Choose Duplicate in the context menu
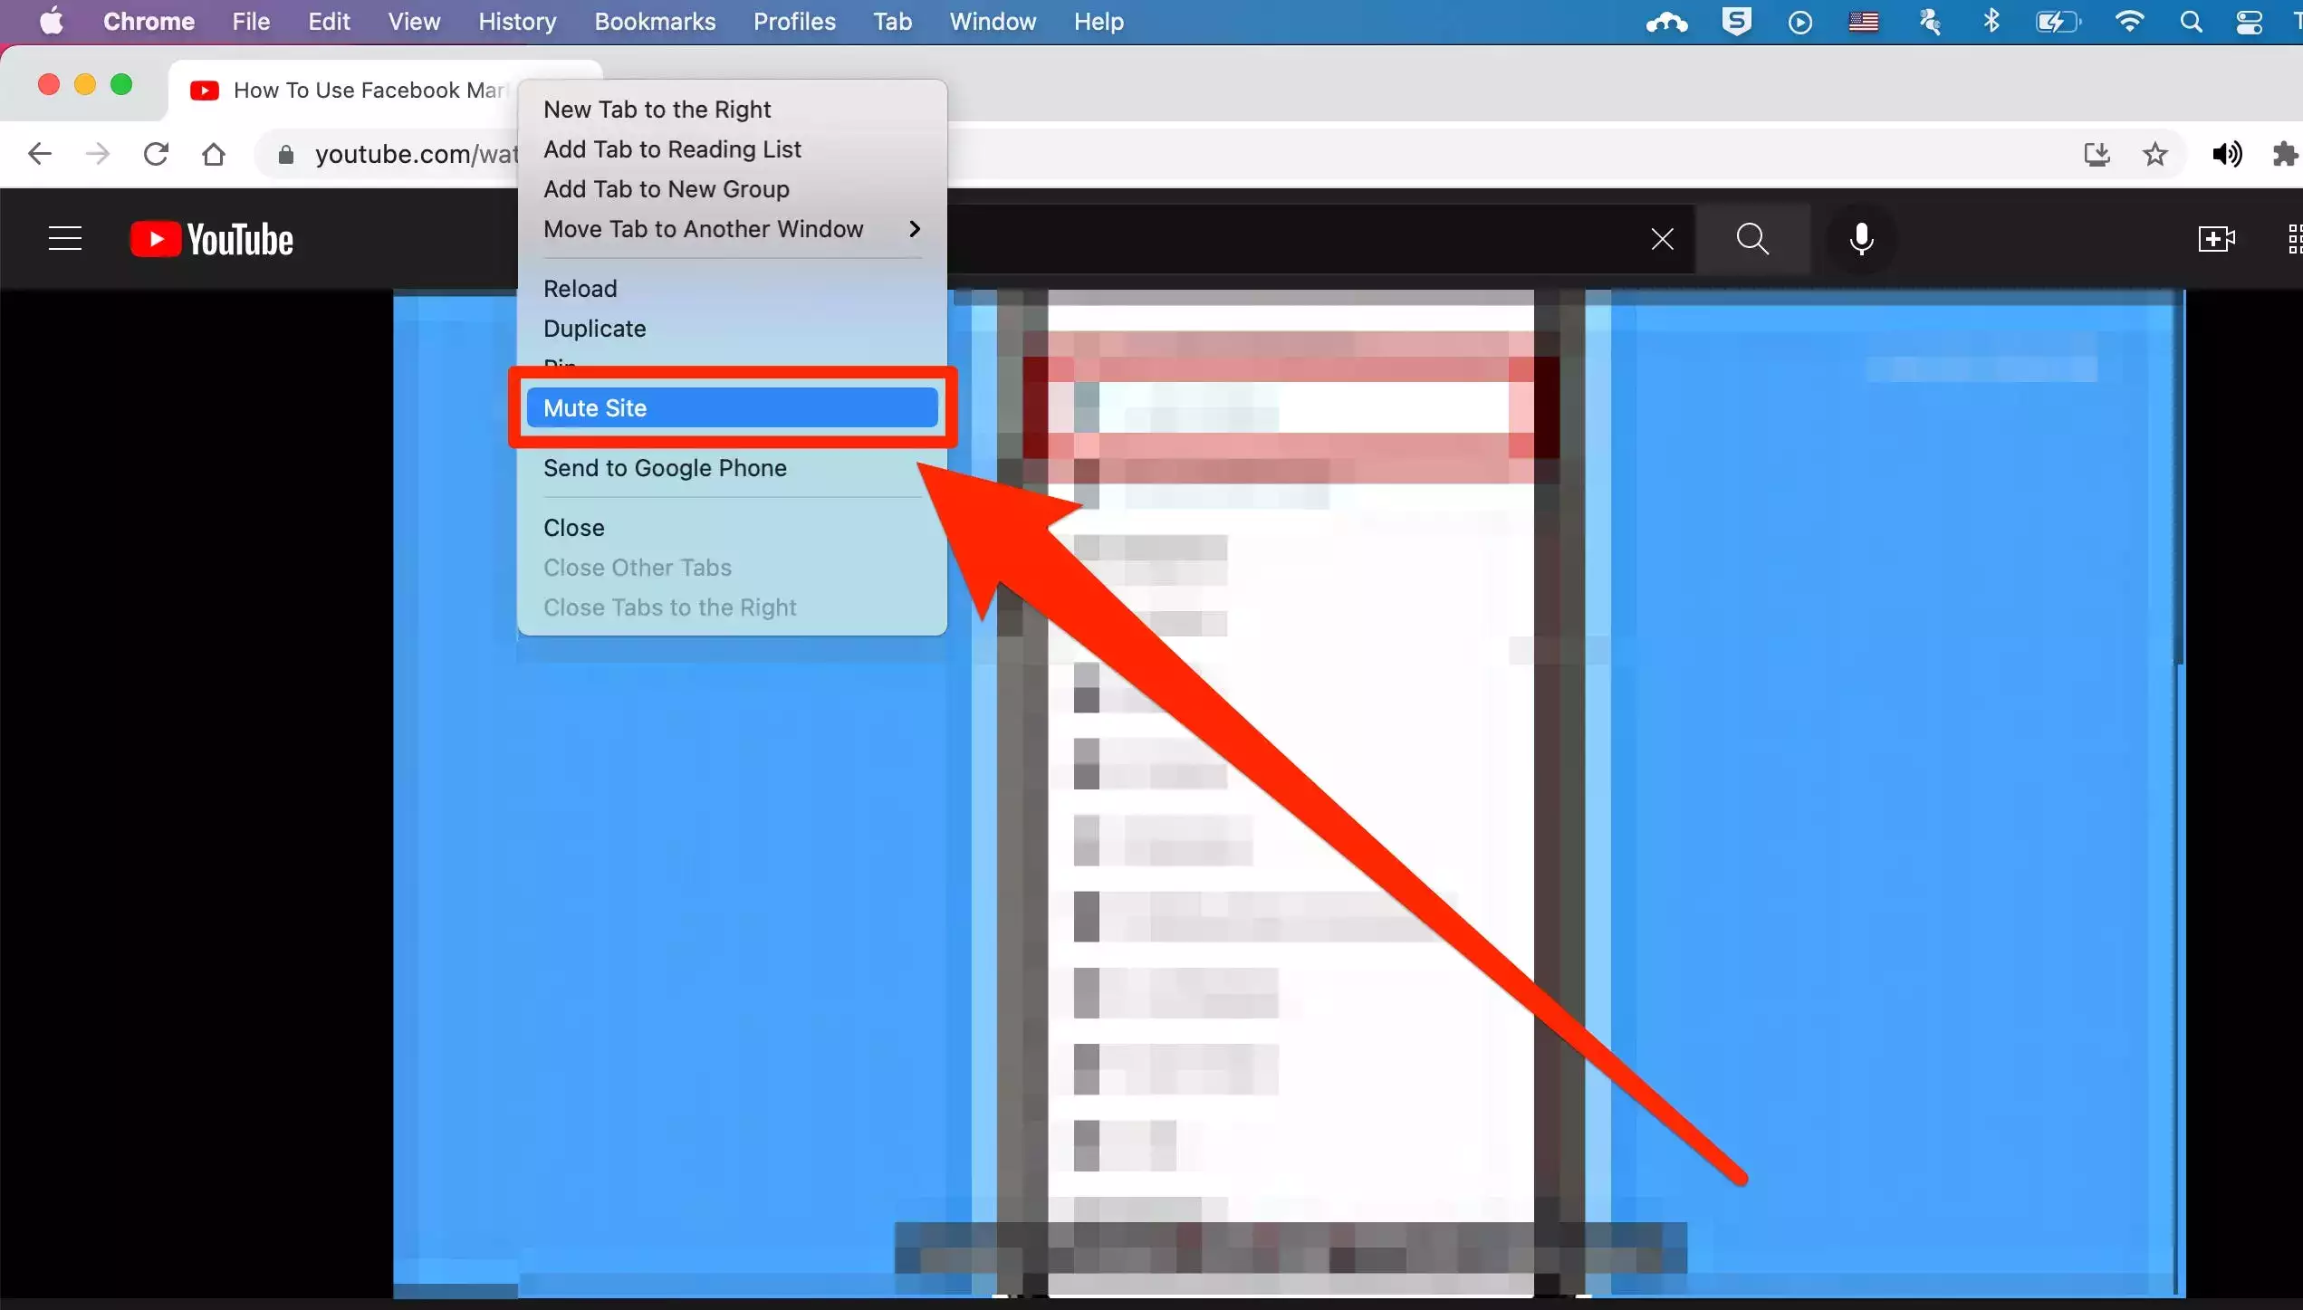Viewport: 2303px width, 1310px height. click(732, 329)
